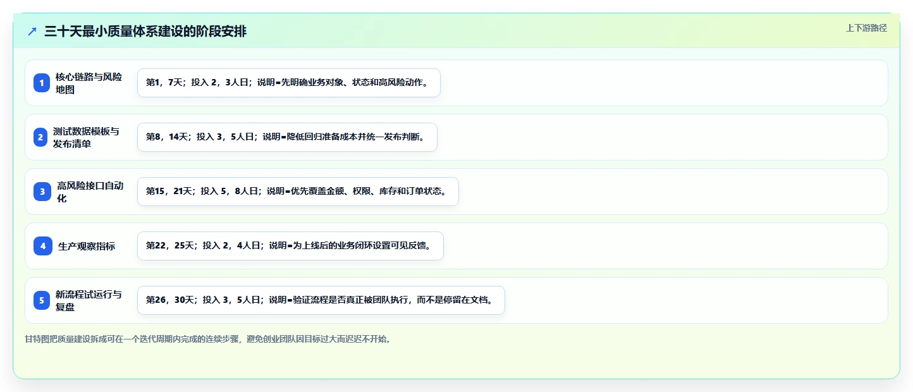This screenshot has height=392, width=913.
Task: Click step number badge 4
Action: 43,246
